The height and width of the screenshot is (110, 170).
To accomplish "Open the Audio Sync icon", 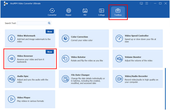I will pos(12,79).
